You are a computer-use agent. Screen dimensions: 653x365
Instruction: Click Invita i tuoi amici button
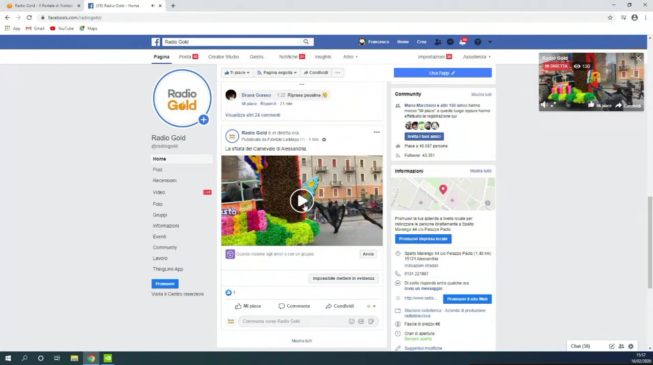[x=424, y=136]
